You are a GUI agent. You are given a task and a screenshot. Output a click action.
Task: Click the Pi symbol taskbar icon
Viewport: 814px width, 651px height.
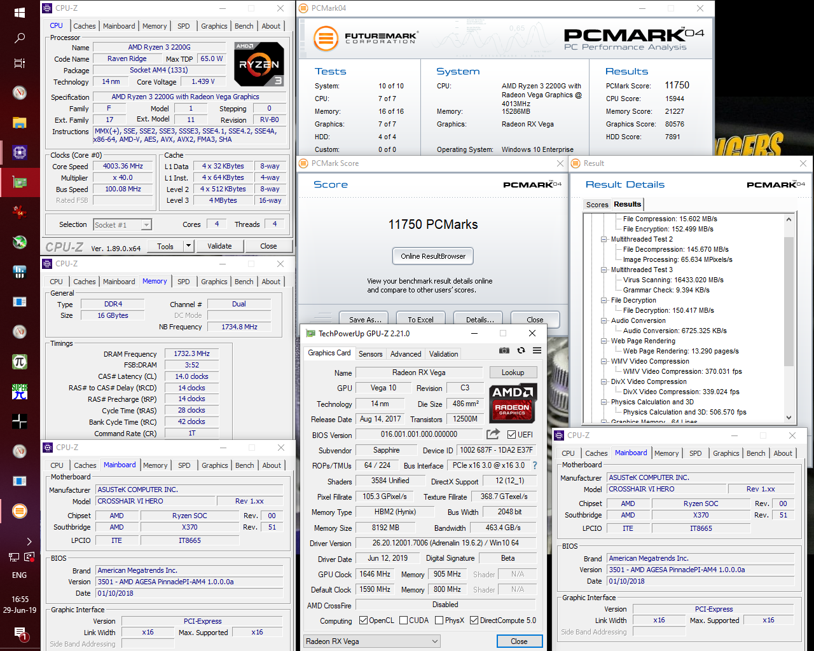20,362
